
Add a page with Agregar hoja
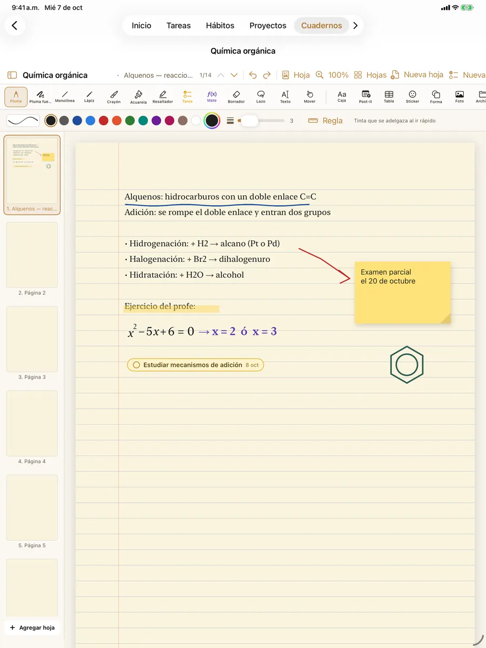[x=32, y=627]
